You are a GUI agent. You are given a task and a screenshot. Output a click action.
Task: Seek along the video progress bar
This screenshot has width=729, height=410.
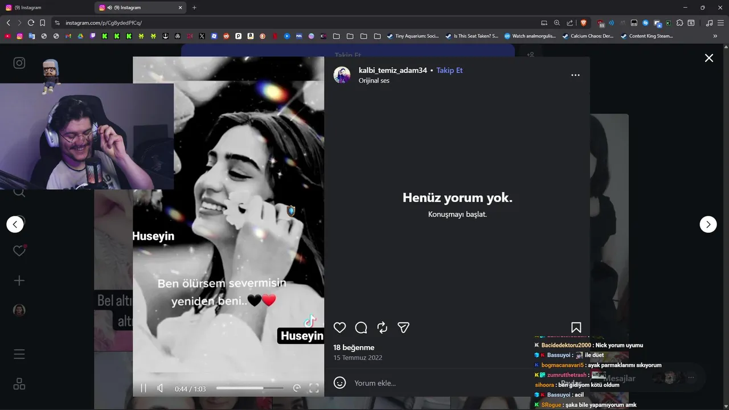[x=249, y=388]
